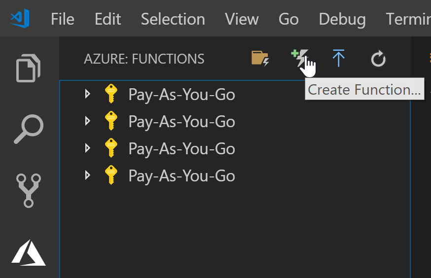
Task: Open the Search view magnifier icon
Action: click(x=29, y=129)
